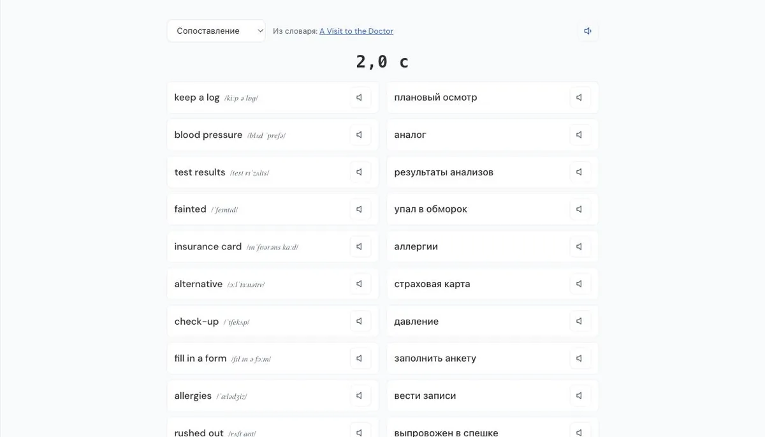Select the "alternative" word card
The image size is (765, 437).
[273, 284]
